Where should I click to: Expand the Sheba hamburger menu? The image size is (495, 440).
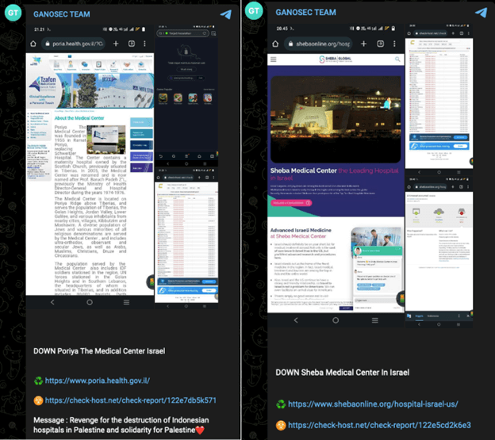pos(274,59)
